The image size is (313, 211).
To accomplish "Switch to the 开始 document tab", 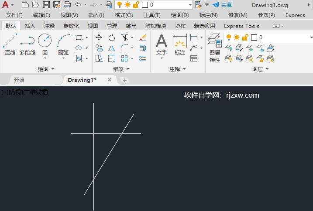I will click(19, 80).
